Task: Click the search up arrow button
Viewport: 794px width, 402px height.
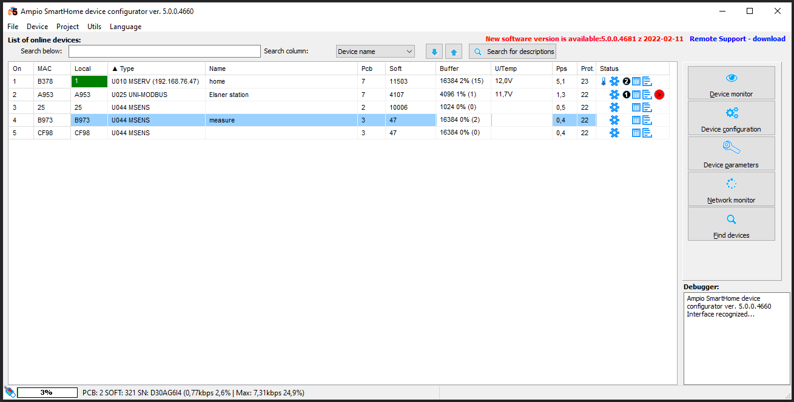Action: (454, 52)
